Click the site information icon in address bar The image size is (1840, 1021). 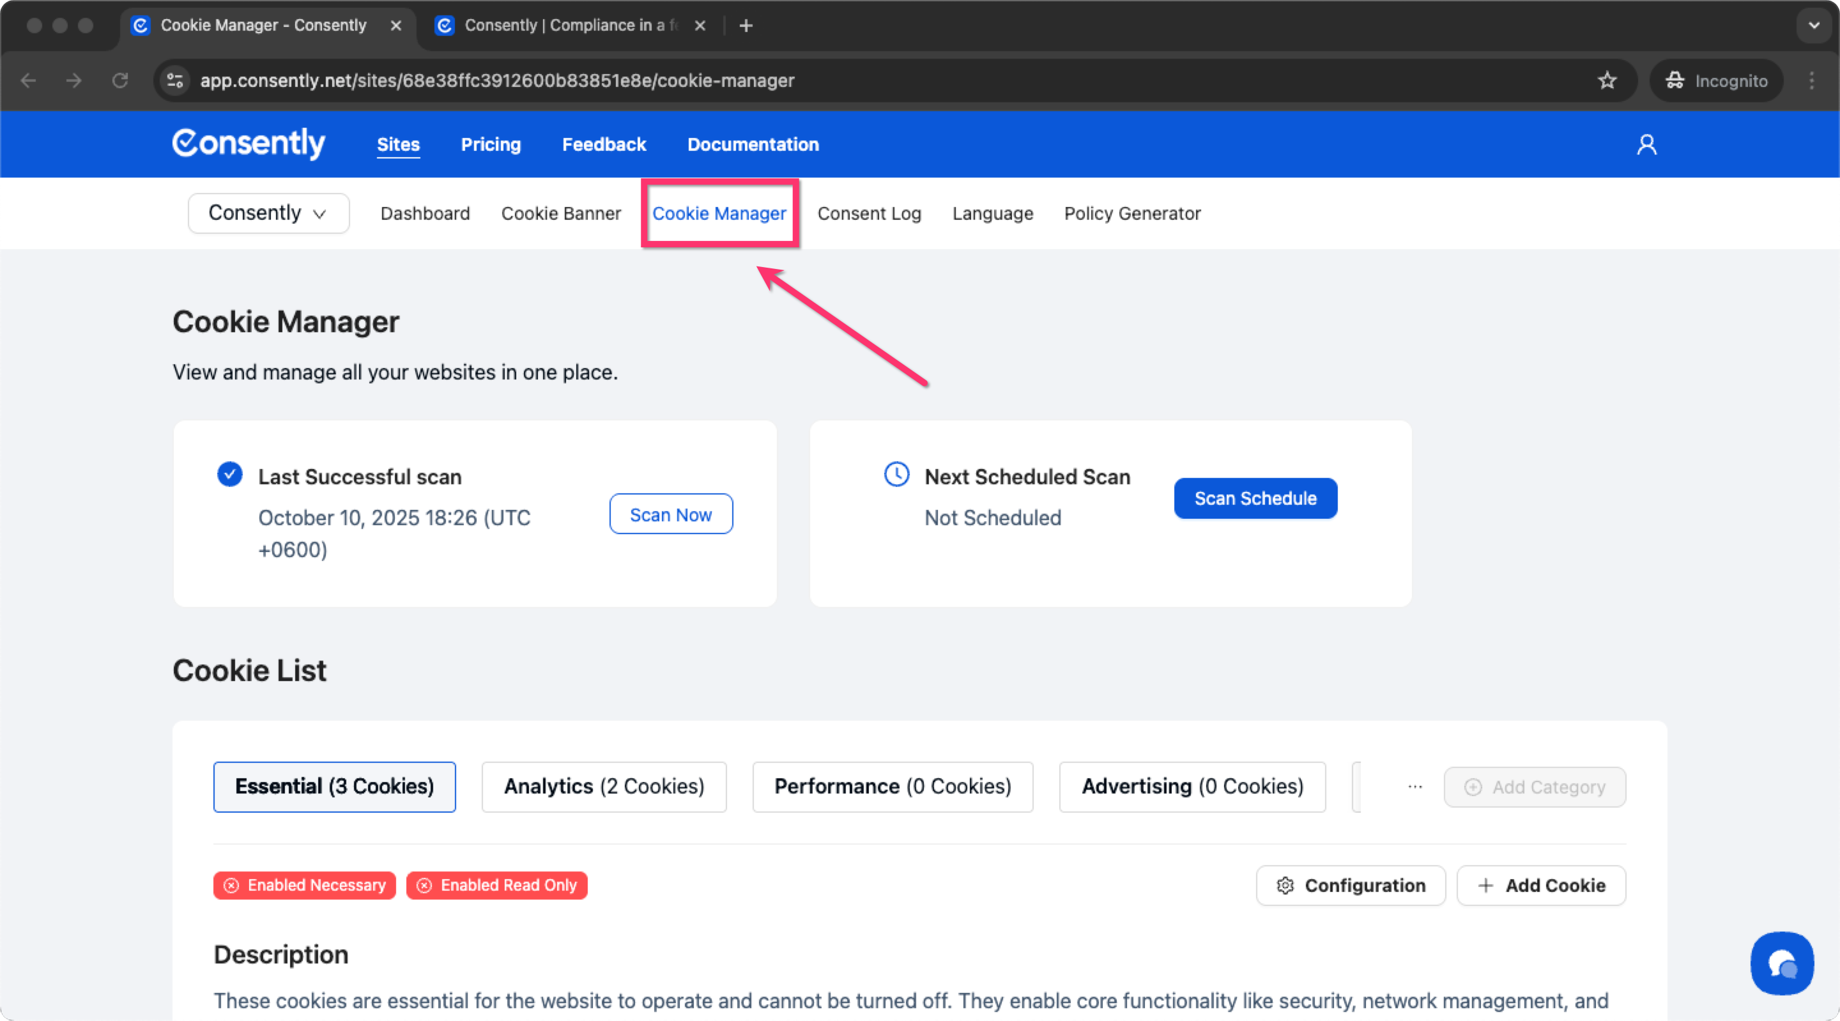point(175,81)
